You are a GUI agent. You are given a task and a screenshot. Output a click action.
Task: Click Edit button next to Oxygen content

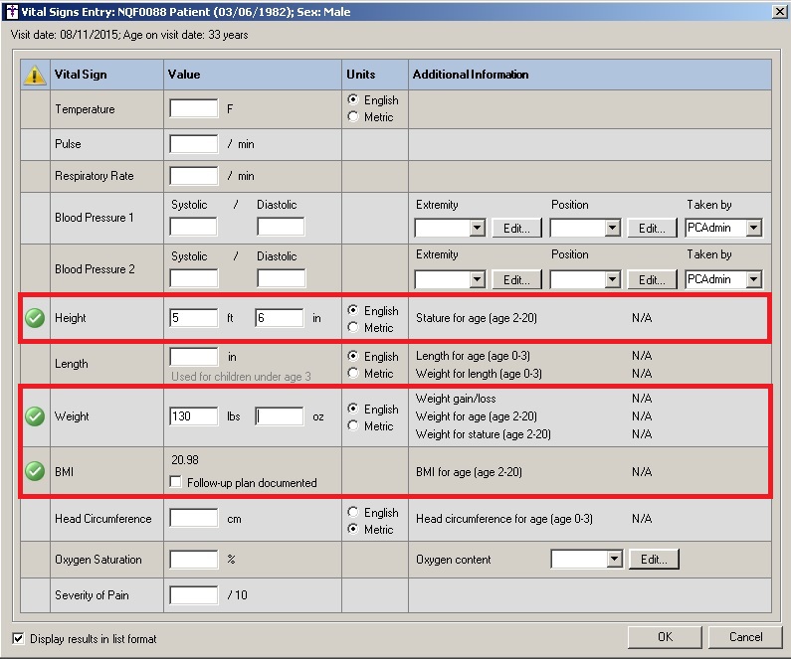pos(654,560)
